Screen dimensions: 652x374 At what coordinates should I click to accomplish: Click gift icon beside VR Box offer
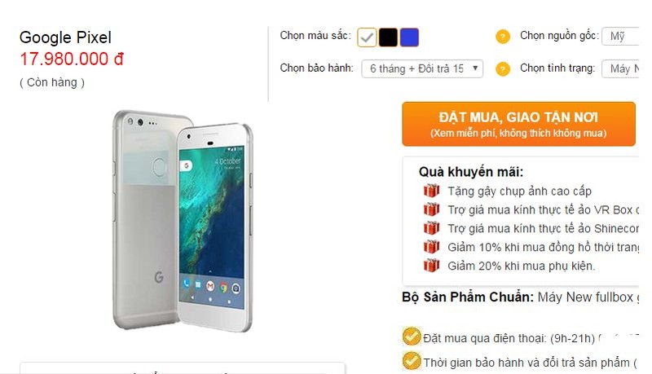pyautogui.click(x=431, y=209)
